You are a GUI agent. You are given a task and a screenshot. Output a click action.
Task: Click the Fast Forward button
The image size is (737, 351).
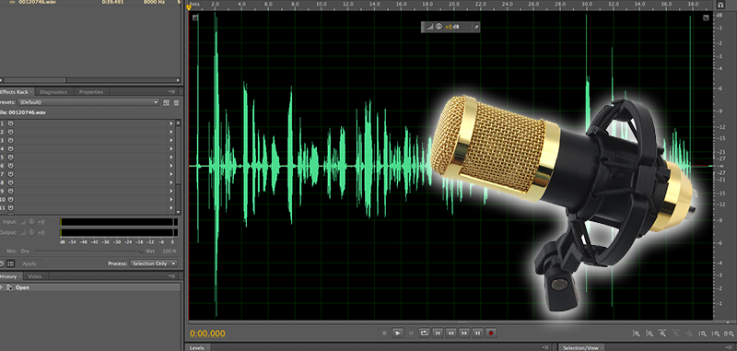pos(464,333)
